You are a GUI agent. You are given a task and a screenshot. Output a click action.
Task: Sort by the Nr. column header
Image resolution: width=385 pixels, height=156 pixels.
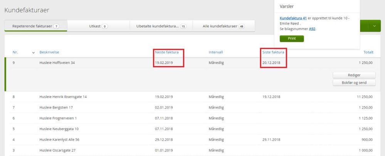pos(15,52)
